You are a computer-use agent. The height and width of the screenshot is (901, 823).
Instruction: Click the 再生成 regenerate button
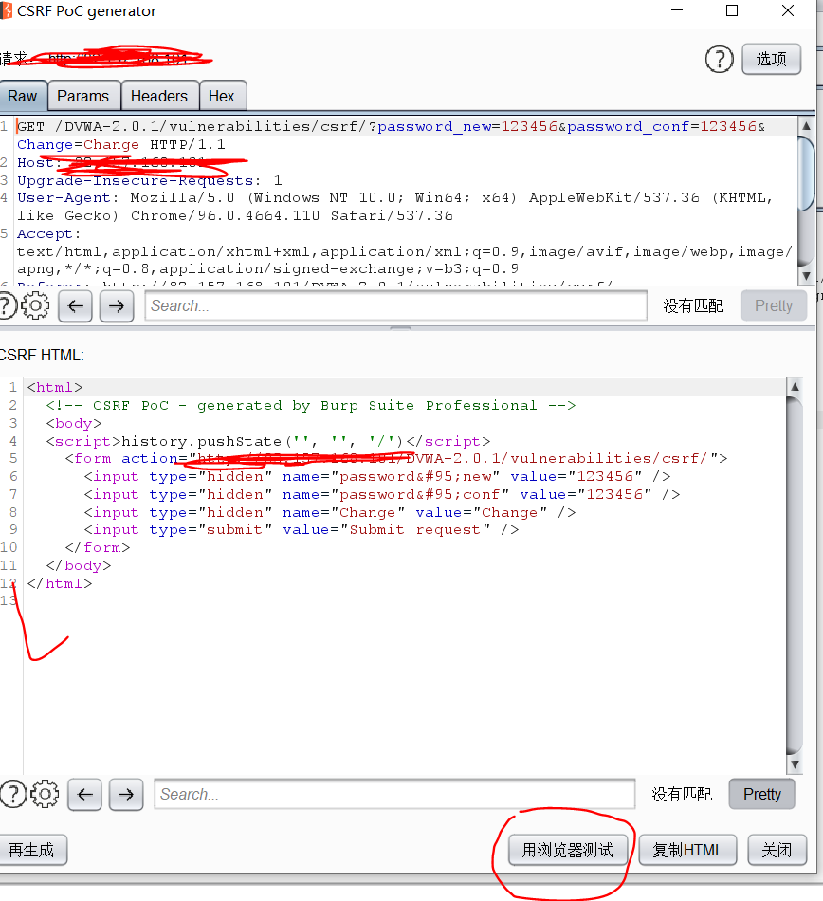(32, 850)
